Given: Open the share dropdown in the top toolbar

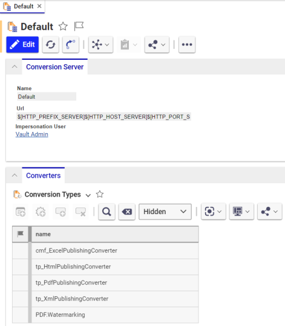Looking at the screenshot, I should (x=157, y=45).
